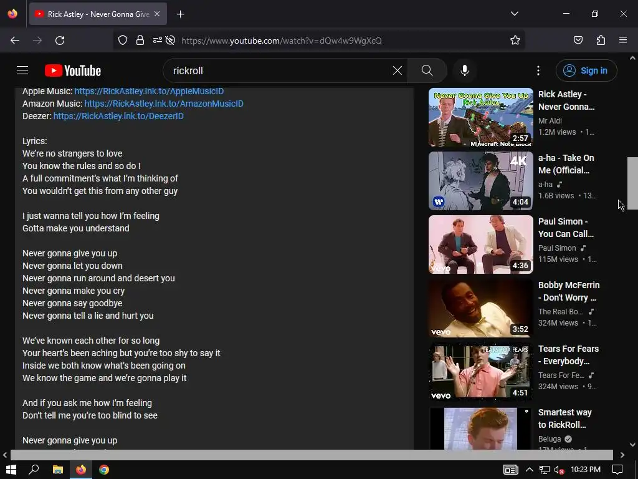Open tracking protection shield panel
Image resolution: width=638 pixels, height=479 pixels.
123,41
